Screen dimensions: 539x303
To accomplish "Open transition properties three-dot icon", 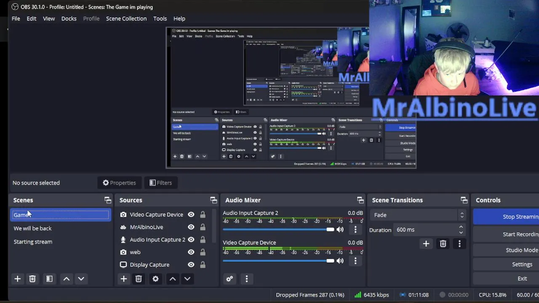I will [x=459, y=244].
